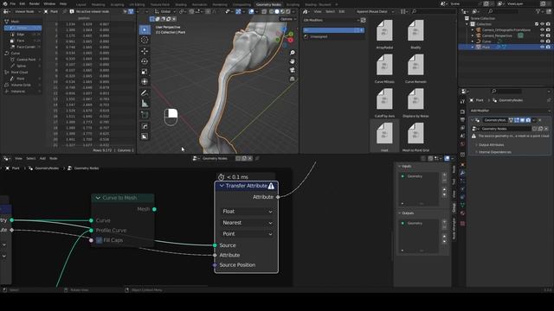Select the Annotate pencil tool
Viewport: 554px width, 311px height.
[x=145, y=93]
